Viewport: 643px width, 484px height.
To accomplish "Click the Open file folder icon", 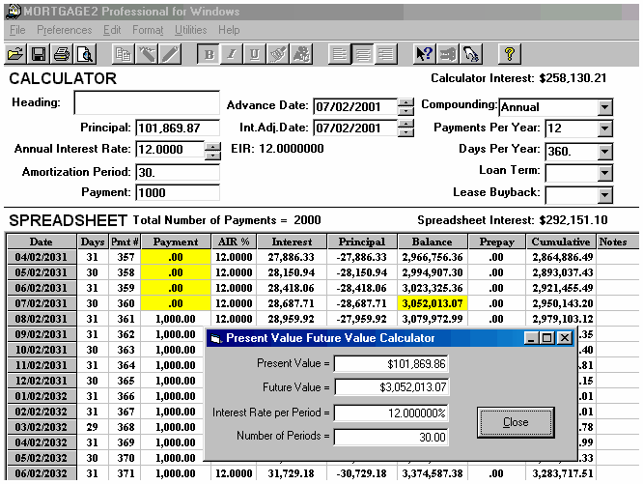I will 16,54.
